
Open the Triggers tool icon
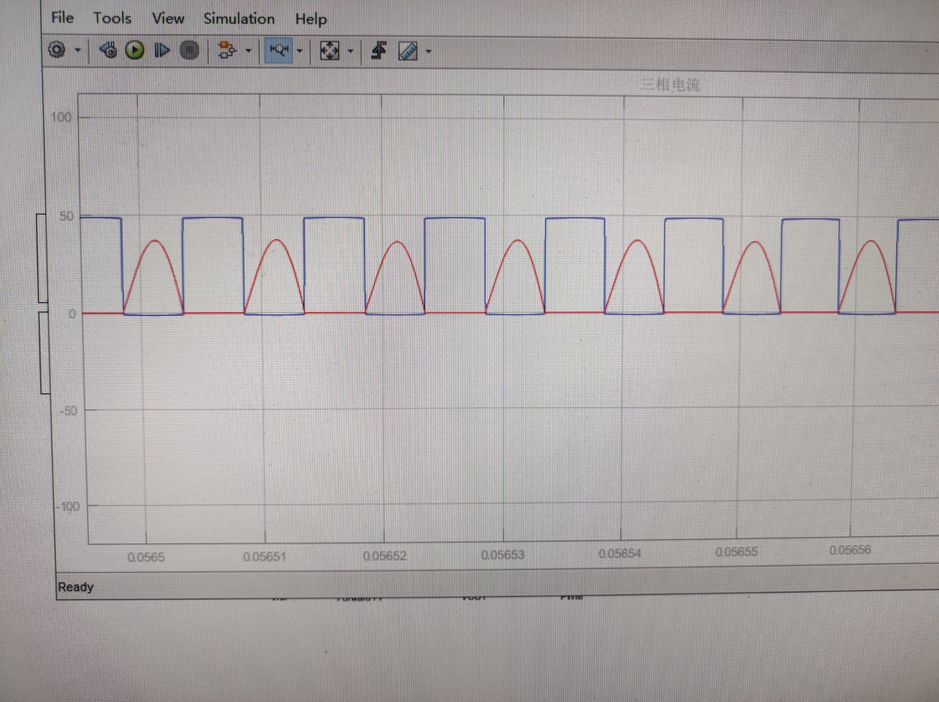[x=379, y=51]
